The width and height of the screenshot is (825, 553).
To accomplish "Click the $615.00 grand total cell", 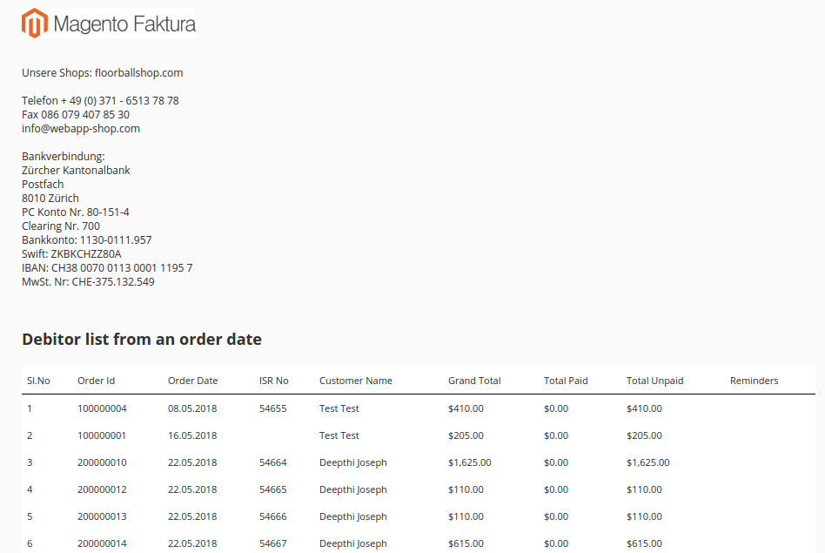I will click(x=466, y=543).
